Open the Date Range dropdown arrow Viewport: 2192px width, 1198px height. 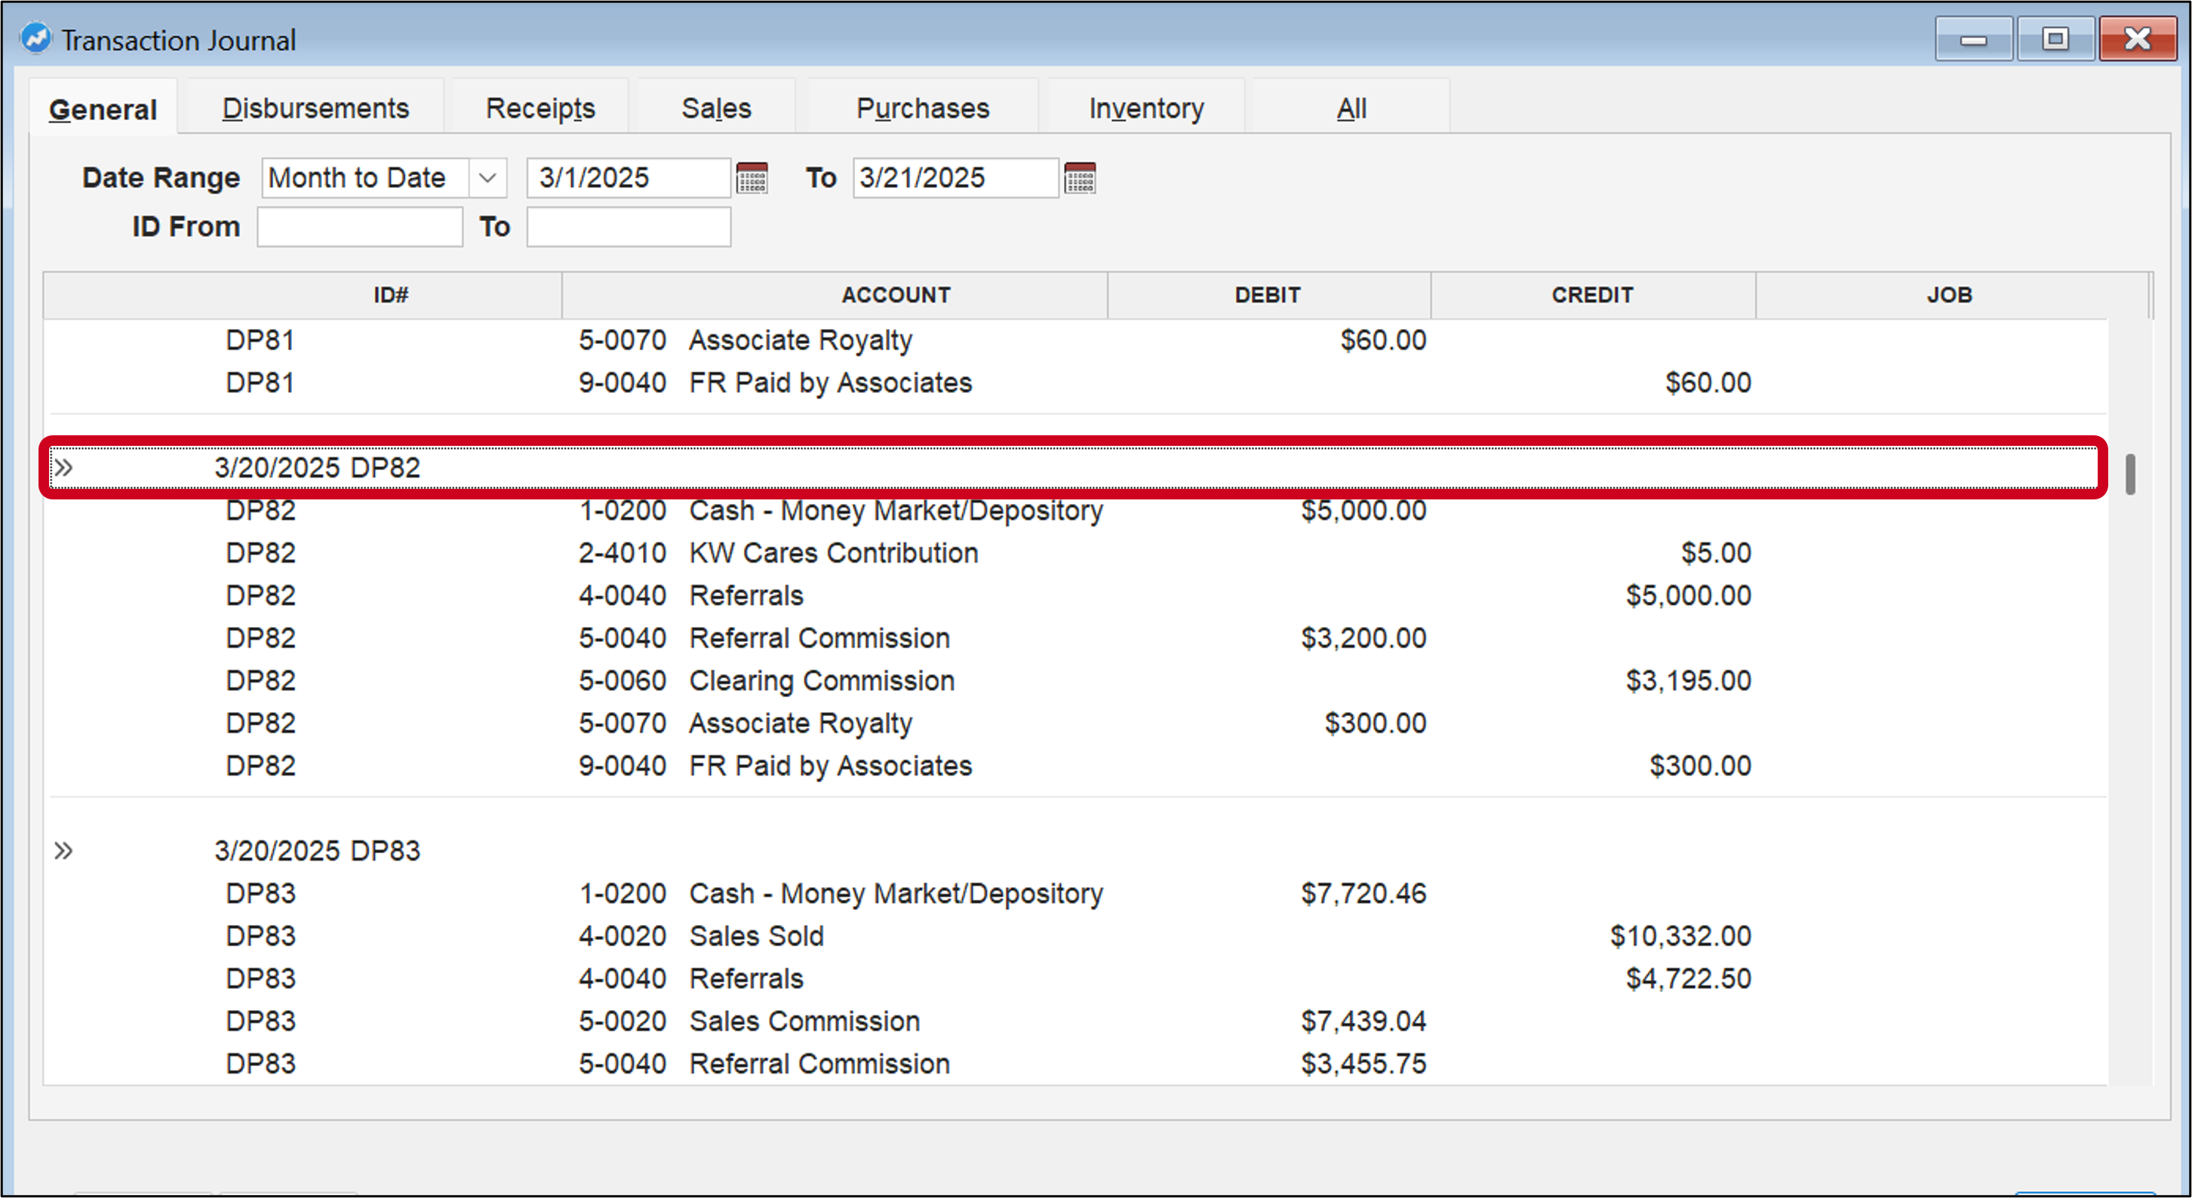tap(487, 178)
